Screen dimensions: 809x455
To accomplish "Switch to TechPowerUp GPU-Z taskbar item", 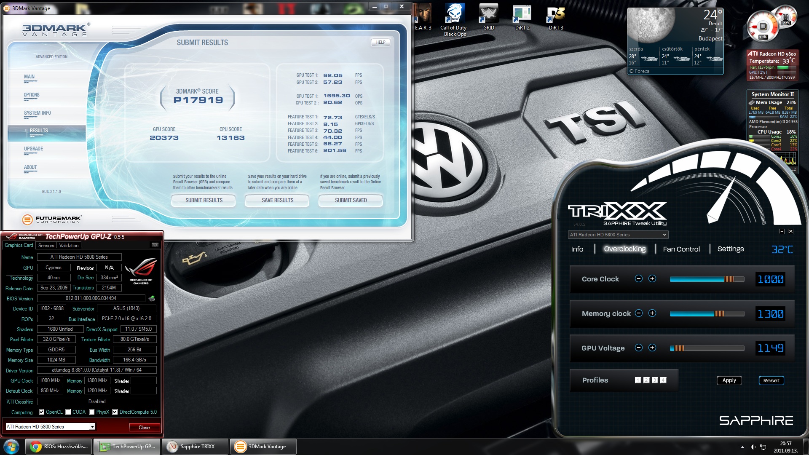I will [127, 447].
